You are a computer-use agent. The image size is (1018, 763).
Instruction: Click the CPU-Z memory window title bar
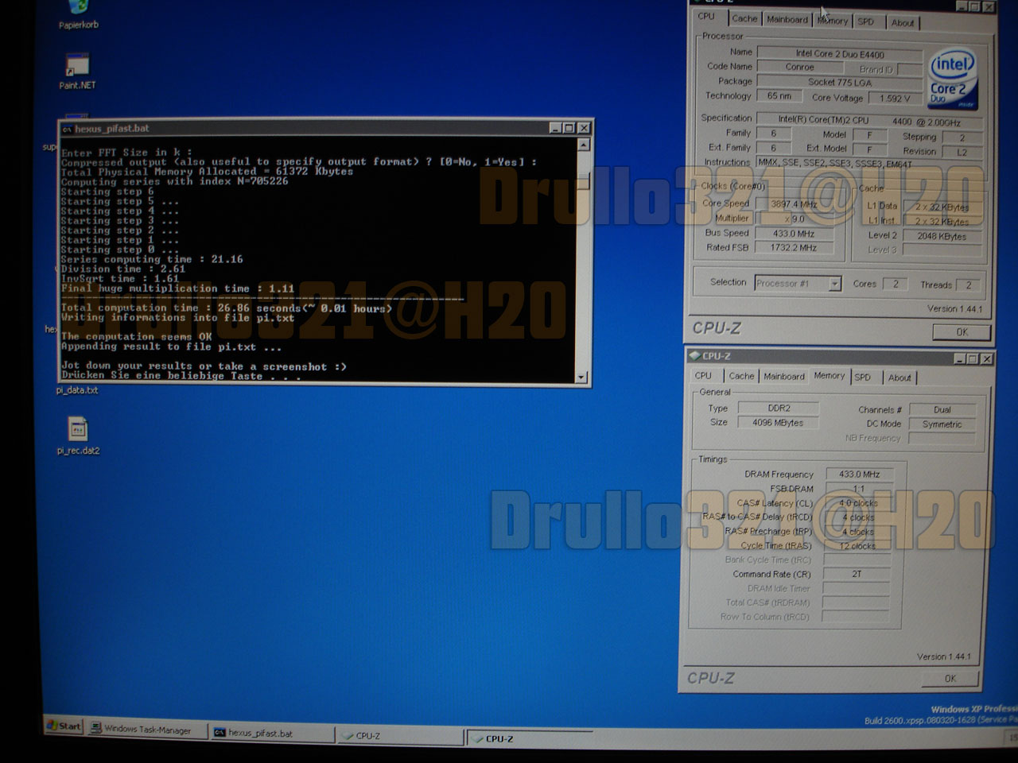[x=840, y=358]
